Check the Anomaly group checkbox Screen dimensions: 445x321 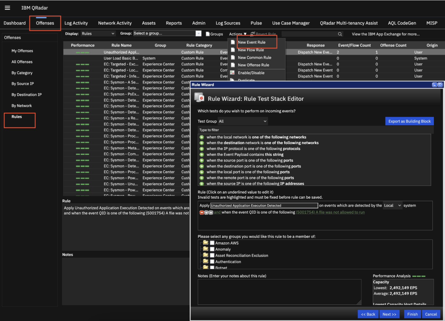click(212, 249)
